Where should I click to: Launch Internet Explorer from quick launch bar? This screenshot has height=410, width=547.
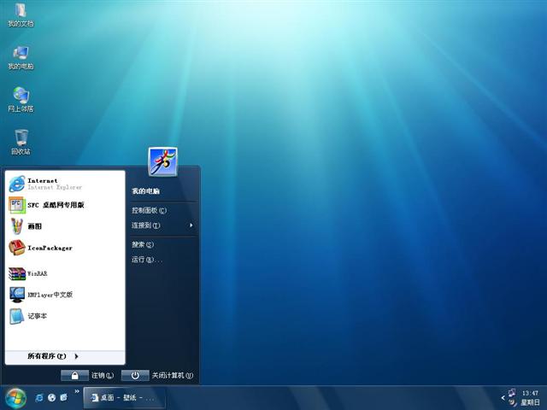point(39,397)
